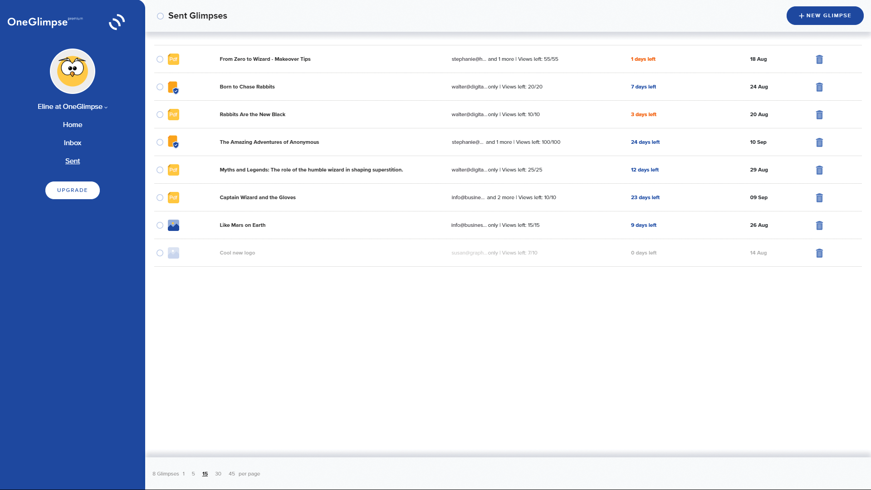Expand Eline at OneGlimpse account dropdown
Viewport: 871px width, 490px height.
pos(73,107)
